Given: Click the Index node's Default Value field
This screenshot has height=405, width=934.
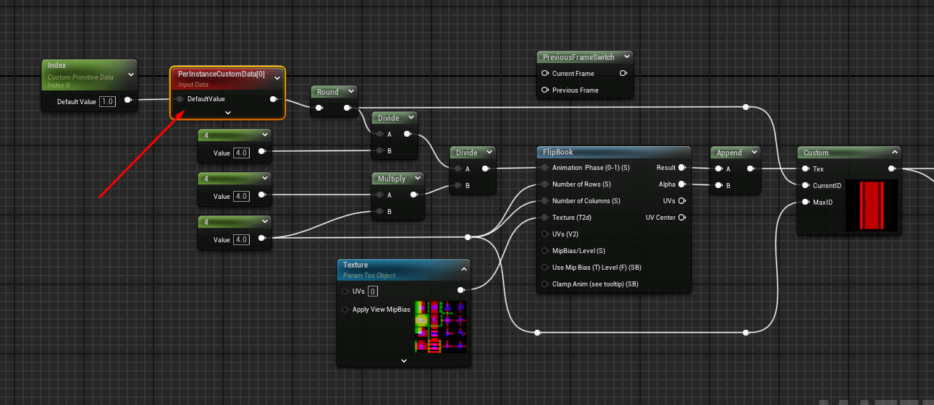Looking at the screenshot, I should click(107, 101).
